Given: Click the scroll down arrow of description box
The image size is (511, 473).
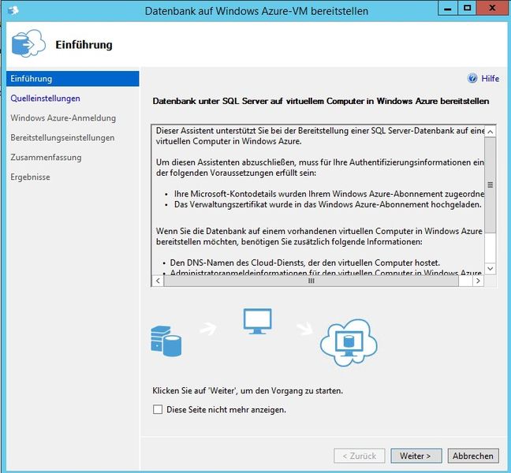Looking at the screenshot, I should coord(490,269).
